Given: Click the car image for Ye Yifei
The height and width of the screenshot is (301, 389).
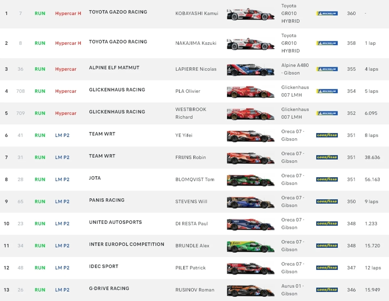Looking at the screenshot, I should [x=250, y=136].
